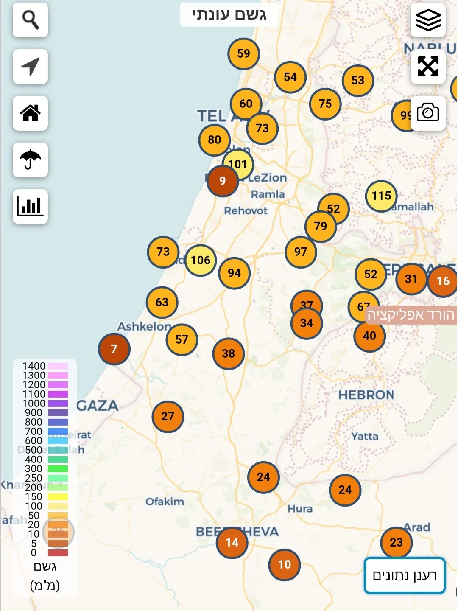
Task: Click the red 0 legend swatch
Action: click(58, 553)
